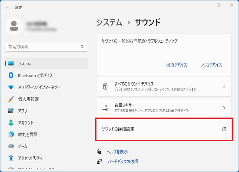Minimize the 設定 window

point(205,5)
